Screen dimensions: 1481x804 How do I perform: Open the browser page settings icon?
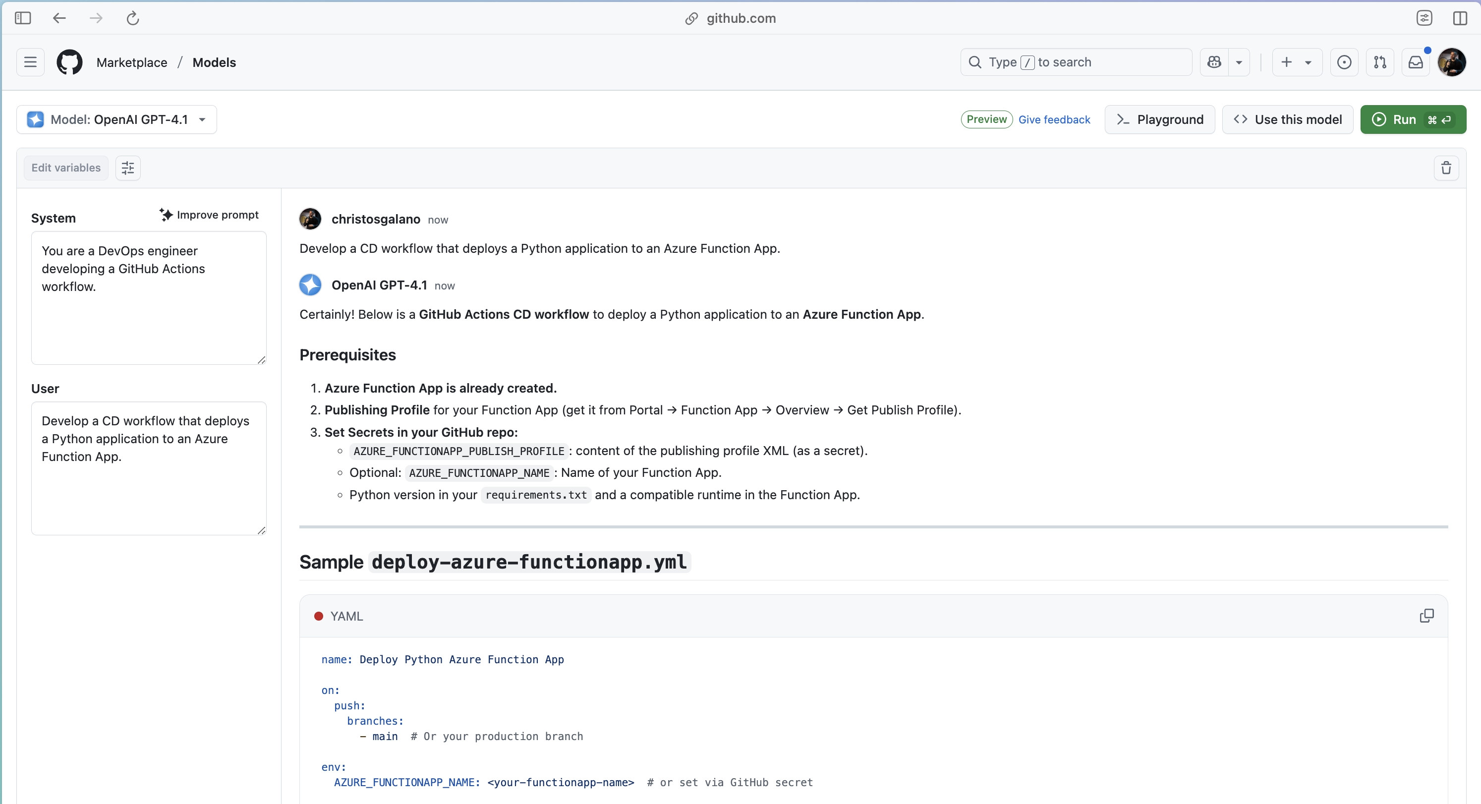1424,18
